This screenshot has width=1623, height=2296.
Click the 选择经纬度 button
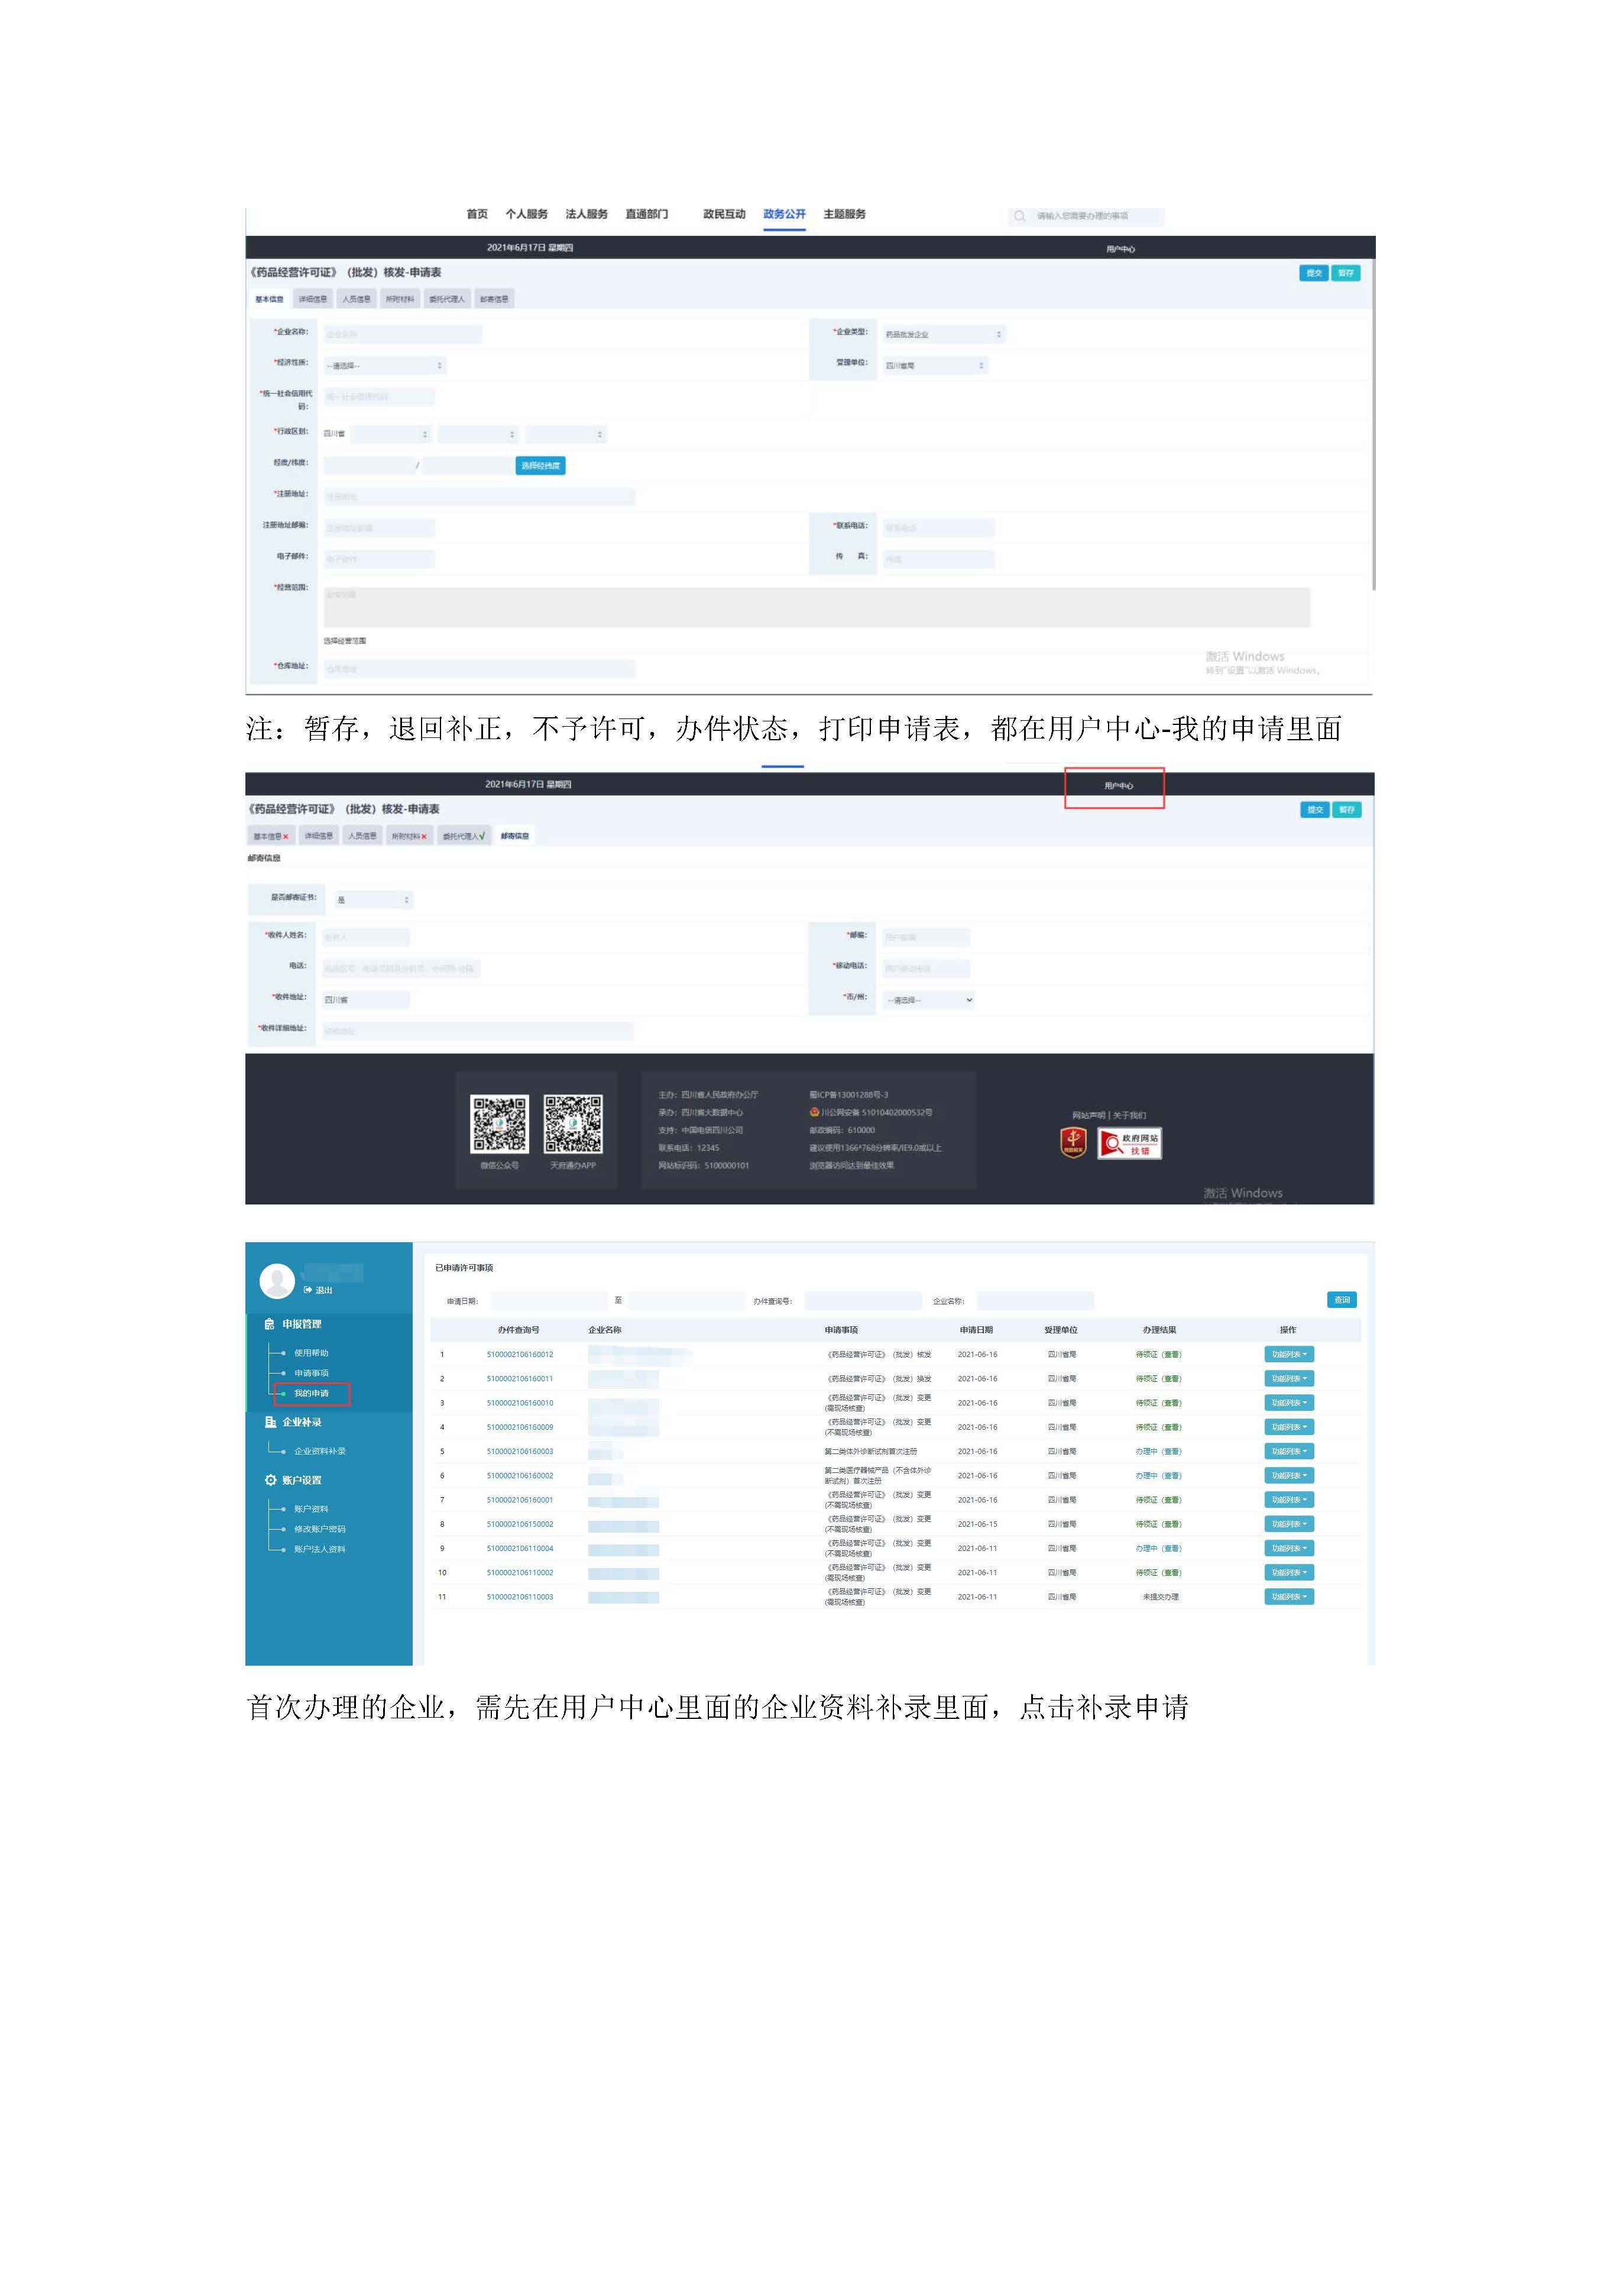541,466
